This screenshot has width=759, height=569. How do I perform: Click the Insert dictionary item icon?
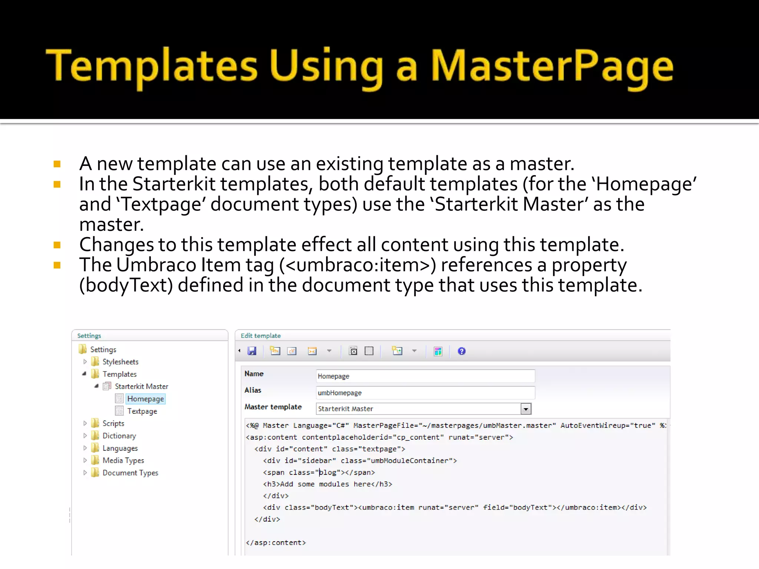click(292, 351)
